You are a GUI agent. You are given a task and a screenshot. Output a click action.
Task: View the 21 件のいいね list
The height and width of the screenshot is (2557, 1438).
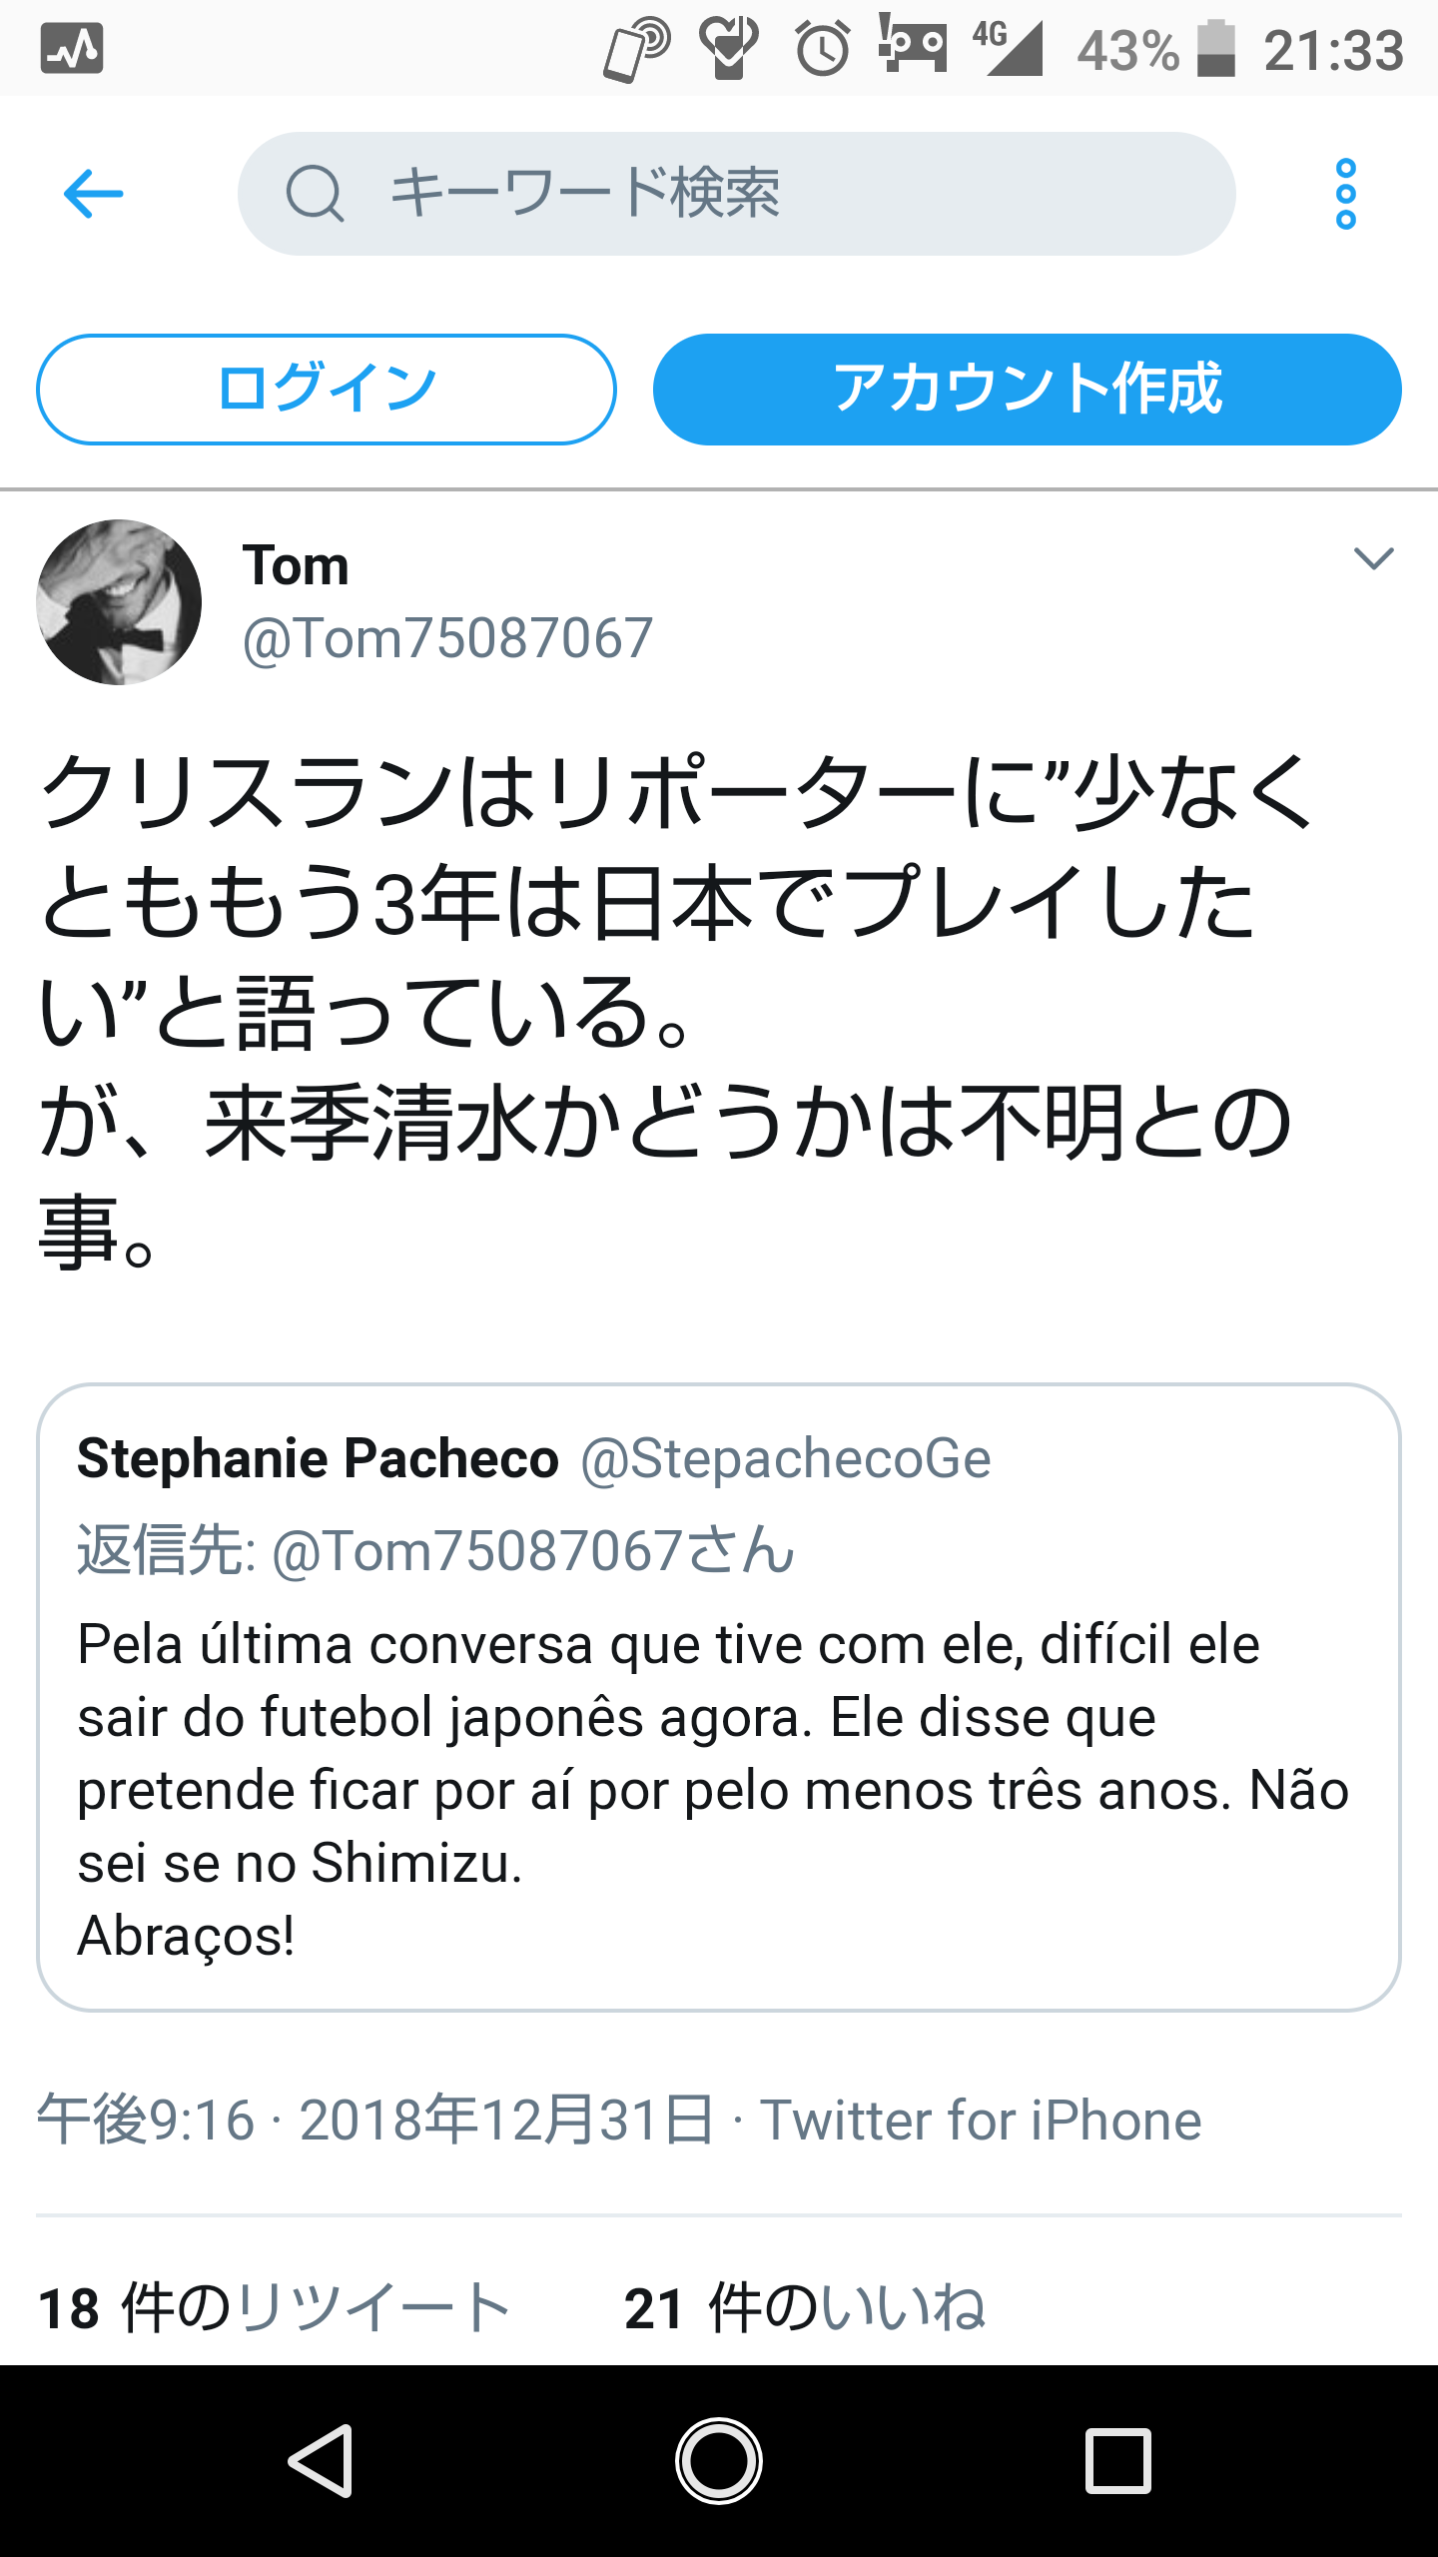click(805, 2307)
